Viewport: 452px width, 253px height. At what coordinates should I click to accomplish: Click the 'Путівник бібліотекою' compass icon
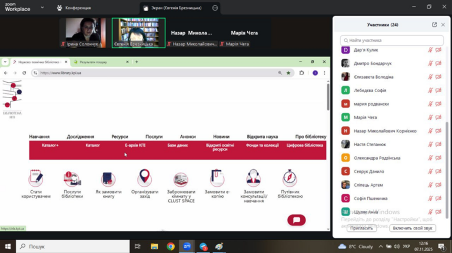(x=290, y=178)
